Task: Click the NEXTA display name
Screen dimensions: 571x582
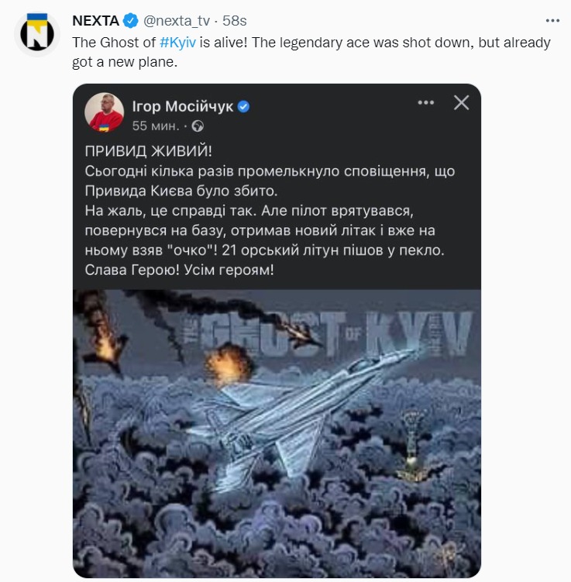Action: (x=96, y=21)
